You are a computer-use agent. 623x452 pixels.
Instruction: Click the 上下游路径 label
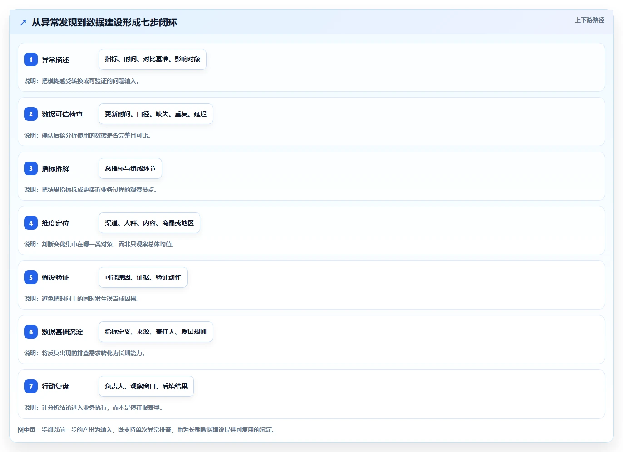pos(589,20)
